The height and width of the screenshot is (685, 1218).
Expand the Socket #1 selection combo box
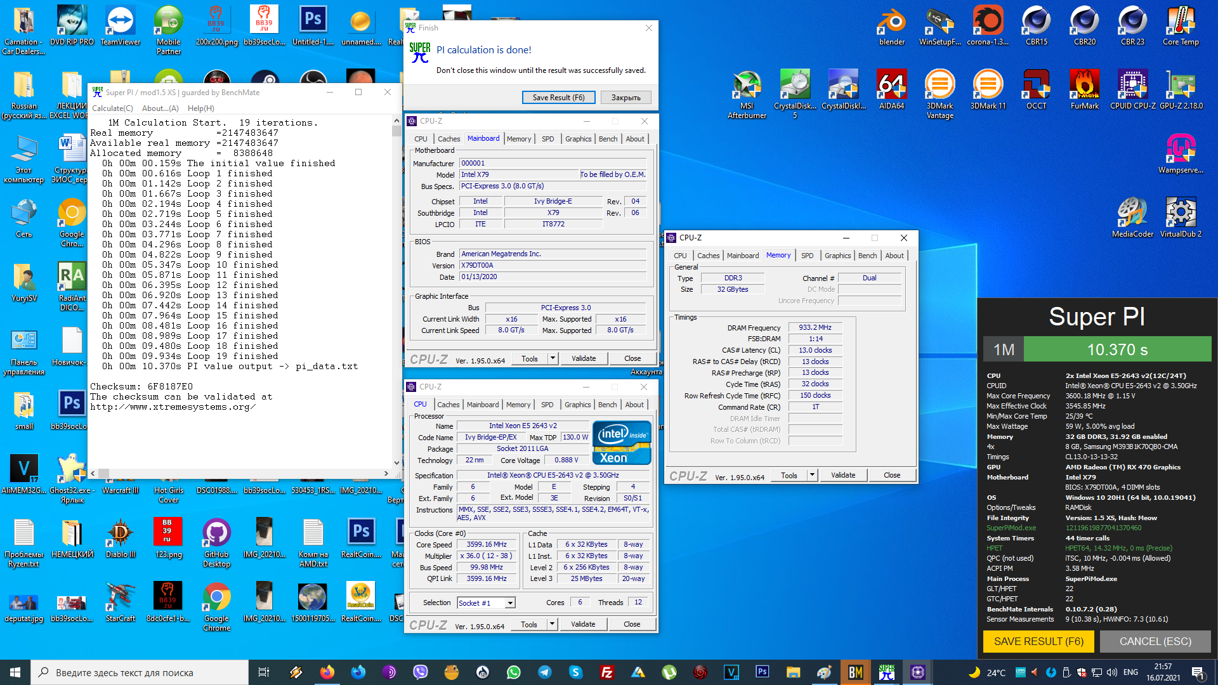pos(510,603)
